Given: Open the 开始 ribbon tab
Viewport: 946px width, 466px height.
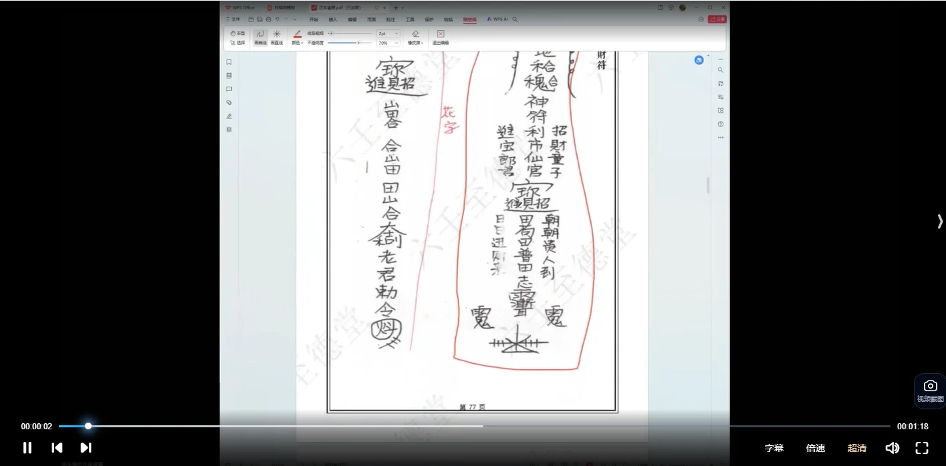Looking at the screenshot, I should pos(314,20).
